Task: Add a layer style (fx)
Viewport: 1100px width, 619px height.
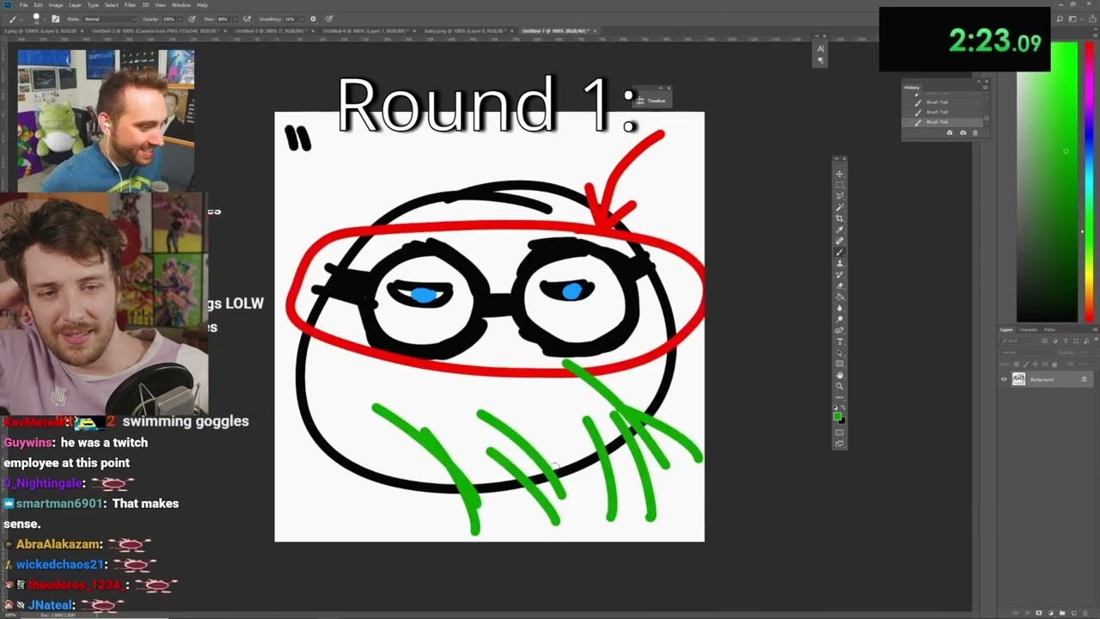Action: tap(1028, 613)
